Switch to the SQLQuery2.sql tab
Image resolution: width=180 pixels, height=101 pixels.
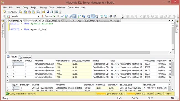64,20
